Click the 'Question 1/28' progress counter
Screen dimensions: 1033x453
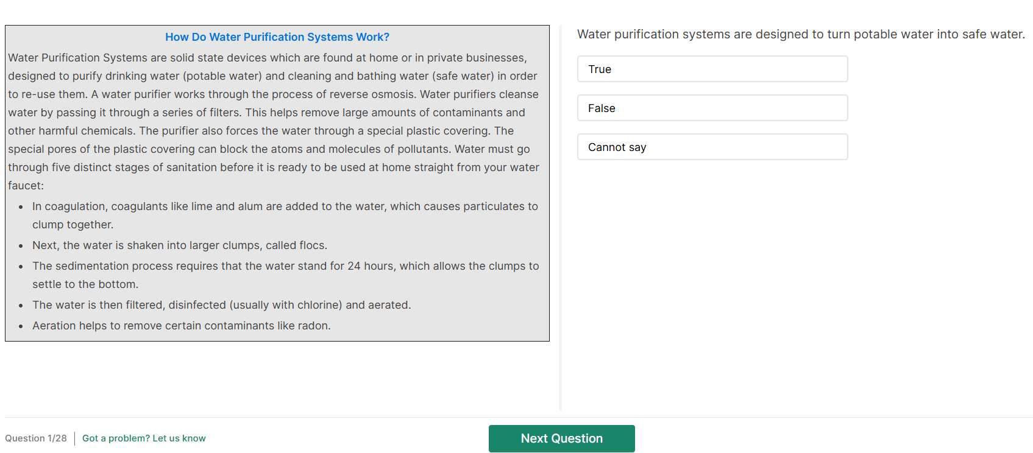36,438
